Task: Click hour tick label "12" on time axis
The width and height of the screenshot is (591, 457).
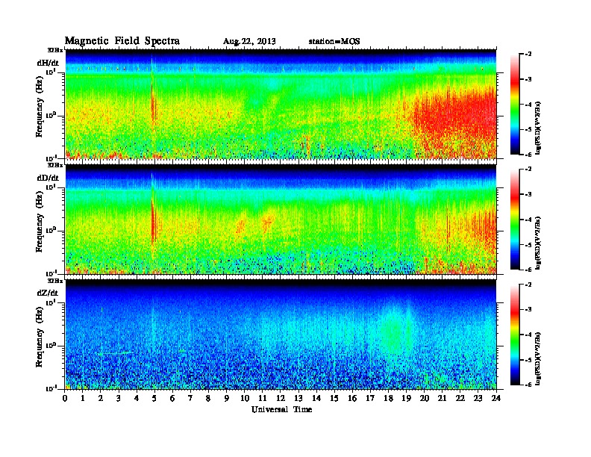Action: tap(281, 399)
